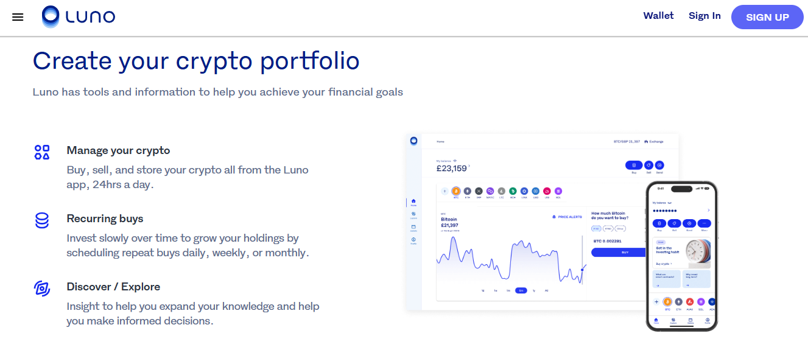Click the Recurring buys coin stack icon
The width and height of the screenshot is (808, 361).
click(x=42, y=220)
